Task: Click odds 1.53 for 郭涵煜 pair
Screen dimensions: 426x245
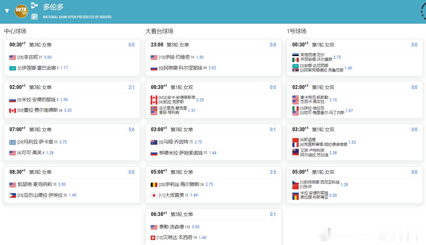Action: tap(352, 142)
